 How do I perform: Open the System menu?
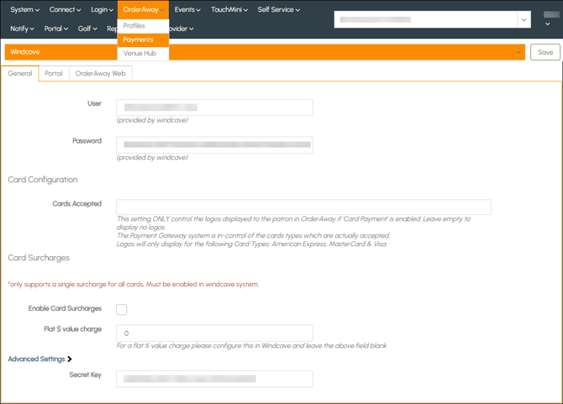[x=24, y=10]
